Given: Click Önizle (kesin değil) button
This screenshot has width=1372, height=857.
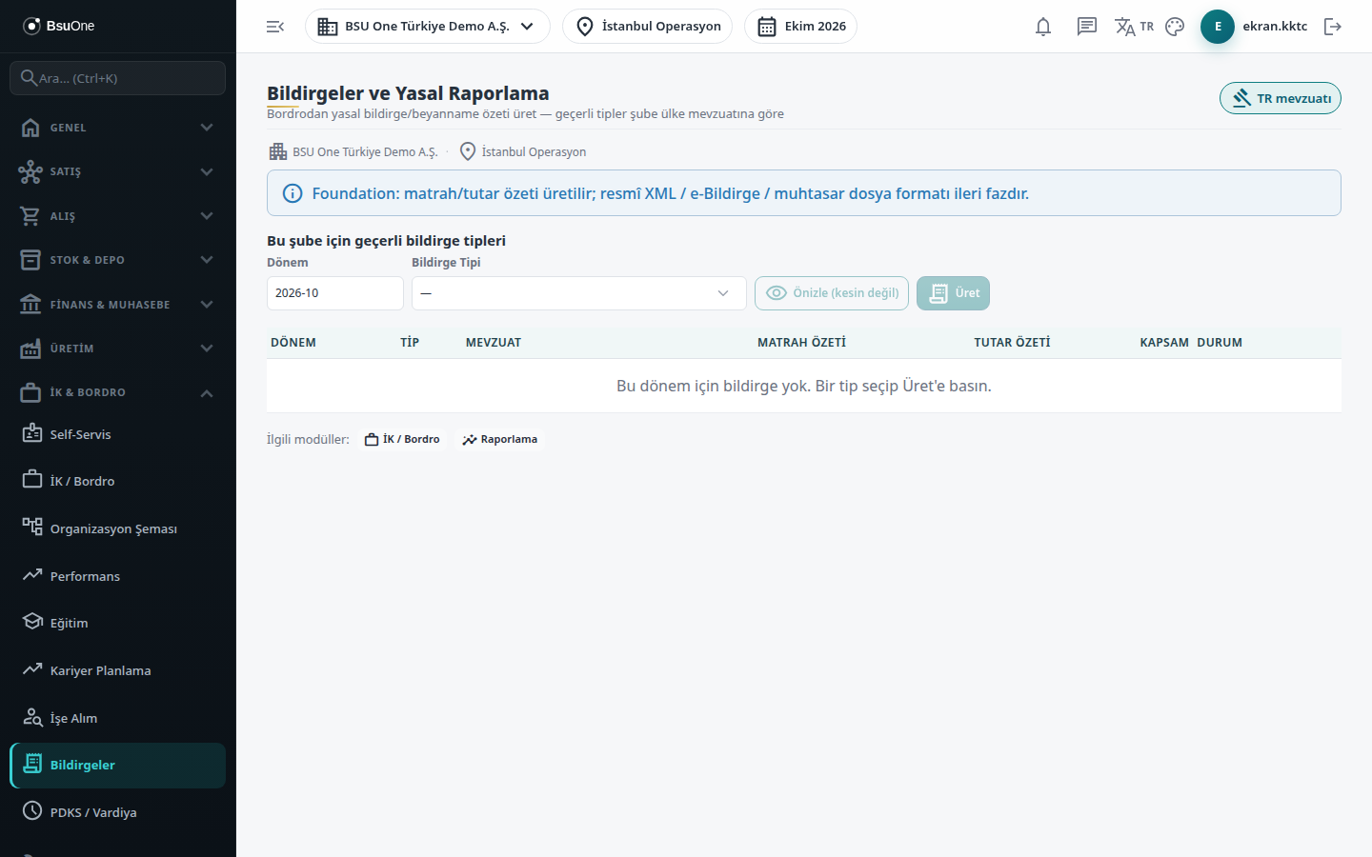Looking at the screenshot, I should point(832,293).
